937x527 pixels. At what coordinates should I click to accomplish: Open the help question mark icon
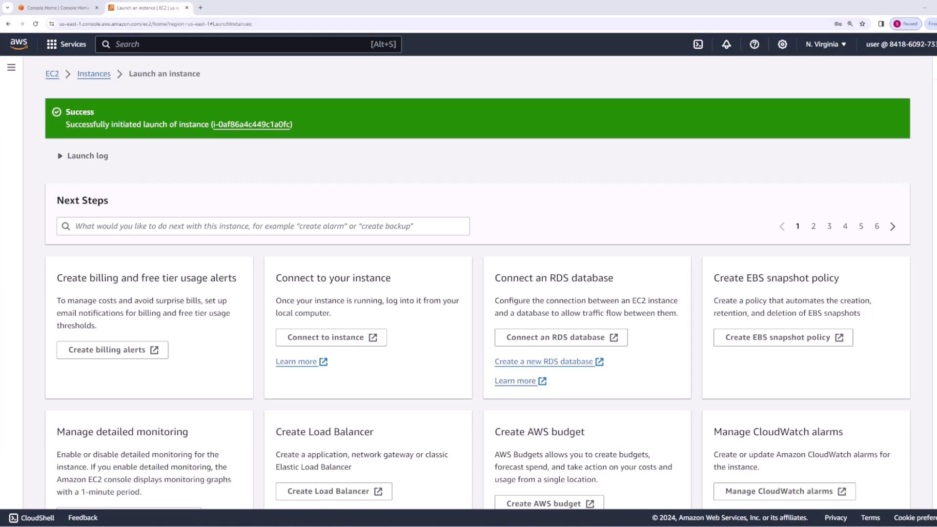pyautogui.click(x=754, y=44)
